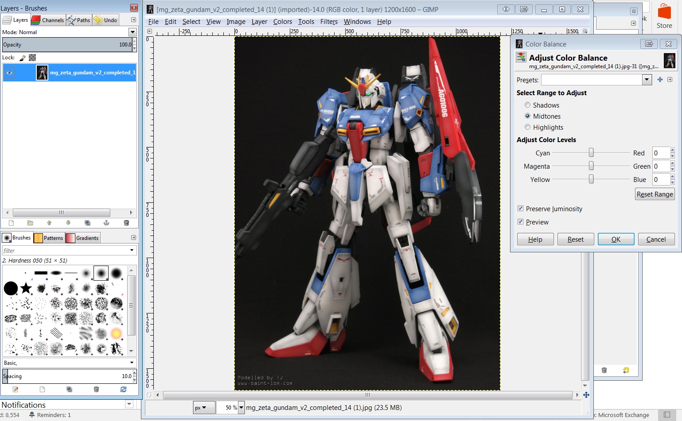Click the Help button in Color Balance

pos(535,239)
